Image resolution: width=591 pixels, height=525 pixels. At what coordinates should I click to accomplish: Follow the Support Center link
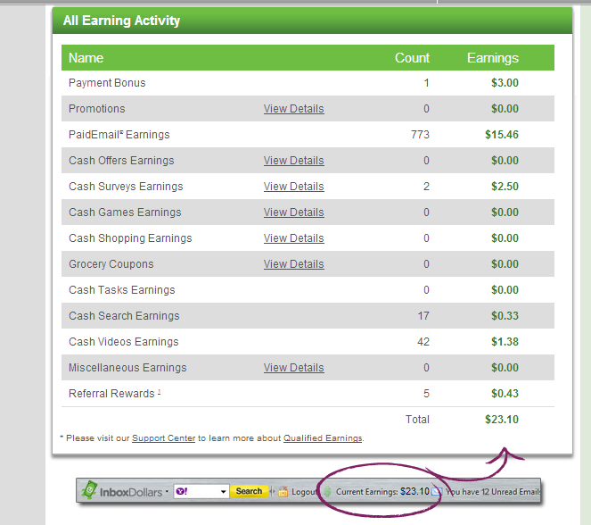164,438
